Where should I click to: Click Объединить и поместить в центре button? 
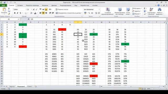click(68, 13)
